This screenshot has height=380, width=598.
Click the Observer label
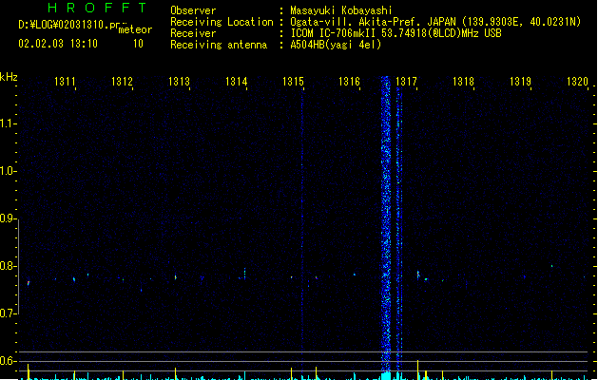tap(193, 10)
